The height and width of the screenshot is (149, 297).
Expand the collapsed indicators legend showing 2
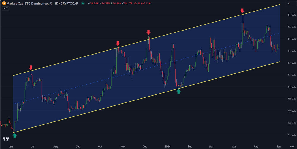click(5, 9)
